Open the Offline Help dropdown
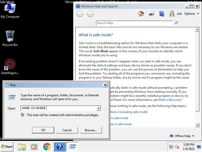Viewport: 202px width, 152px height. tap(182, 136)
